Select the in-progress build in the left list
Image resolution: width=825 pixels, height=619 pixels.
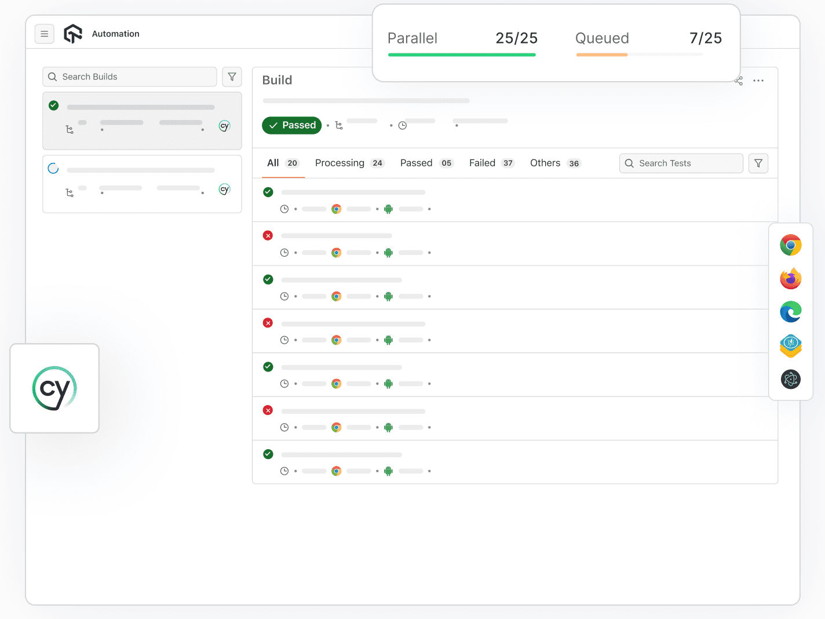click(x=142, y=184)
